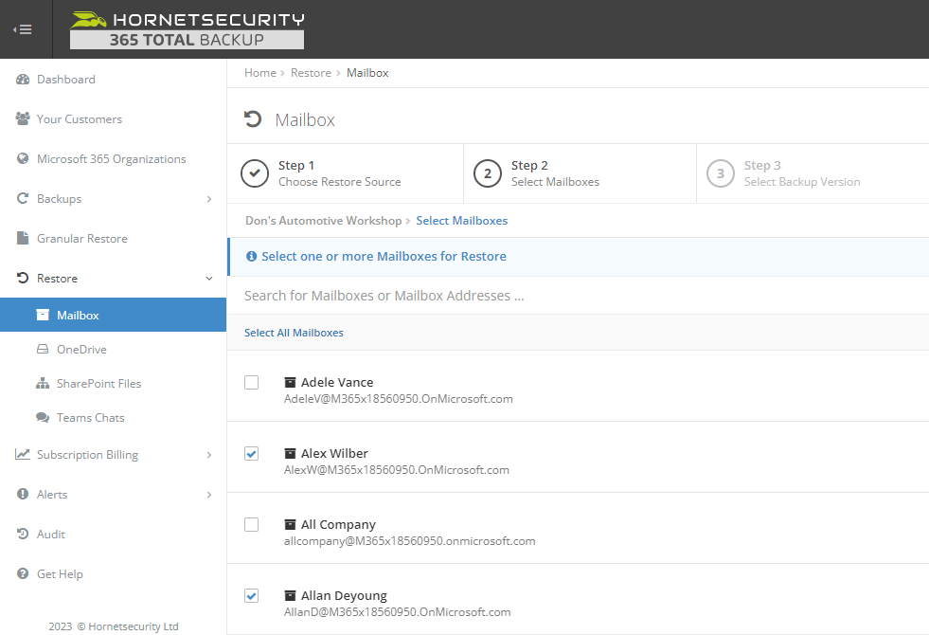Screen dimensions: 929x635
Task: Click the Mailbox archive icon in sidebar
Action: coord(43,315)
